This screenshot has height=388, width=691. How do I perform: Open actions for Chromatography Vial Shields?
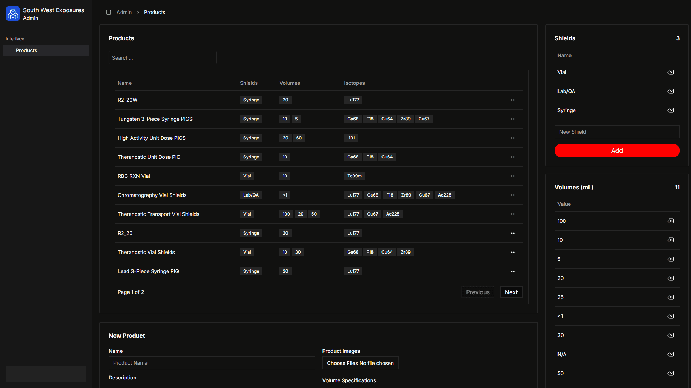pos(513,195)
